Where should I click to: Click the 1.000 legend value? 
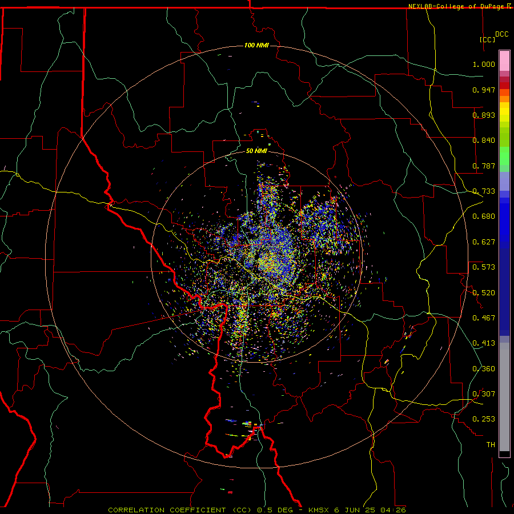pos(484,64)
